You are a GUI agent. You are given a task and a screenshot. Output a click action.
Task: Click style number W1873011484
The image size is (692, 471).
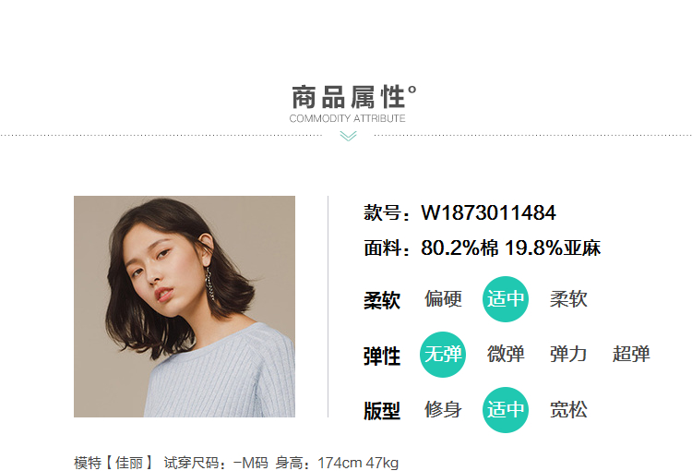coord(488,213)
